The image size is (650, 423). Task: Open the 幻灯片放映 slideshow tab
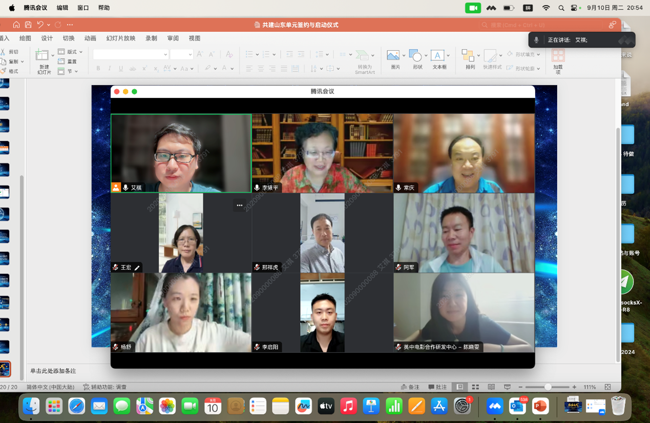coord(121,38)
